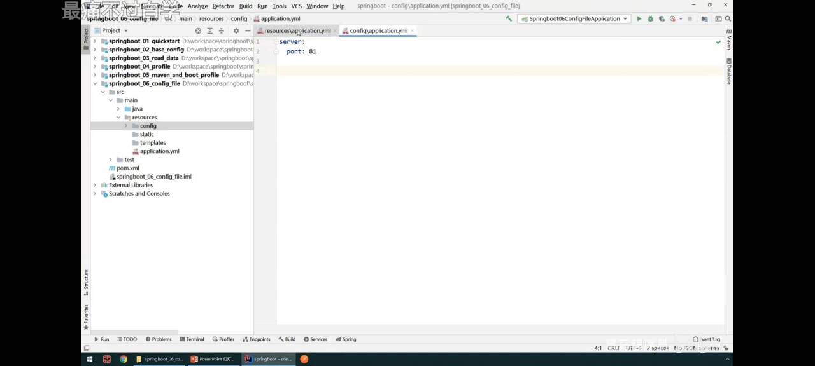
Task: Open the Help menu
Action: pyautogui.click(x=339, y=6)
